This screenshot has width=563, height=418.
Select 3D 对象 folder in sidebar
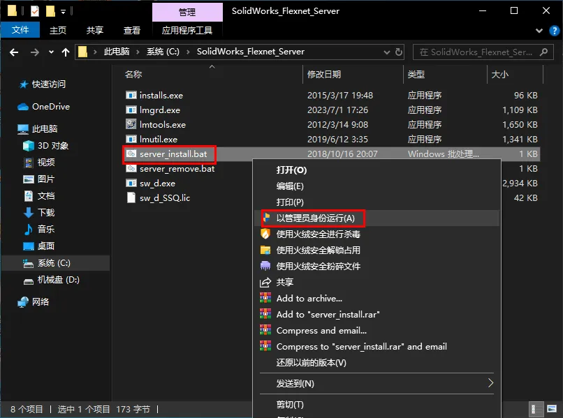56,146
